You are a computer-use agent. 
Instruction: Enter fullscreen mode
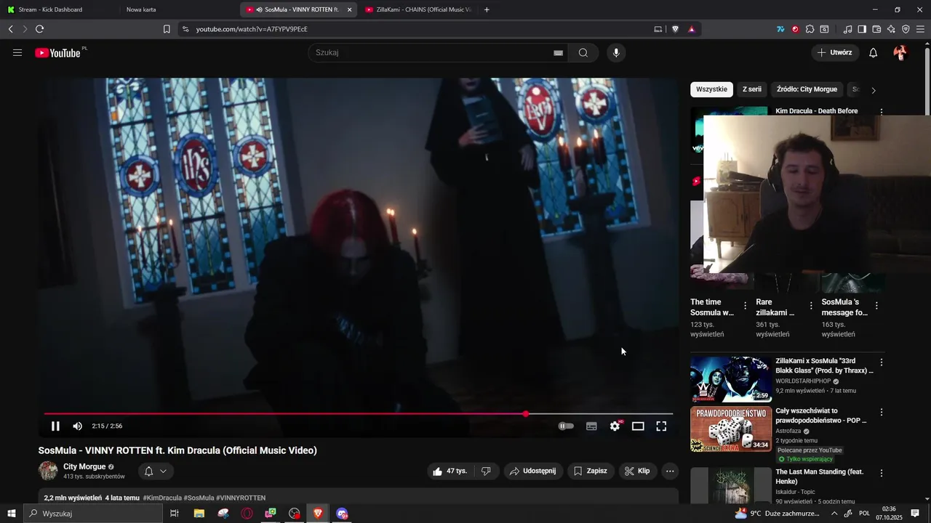[x=661, y=426]
